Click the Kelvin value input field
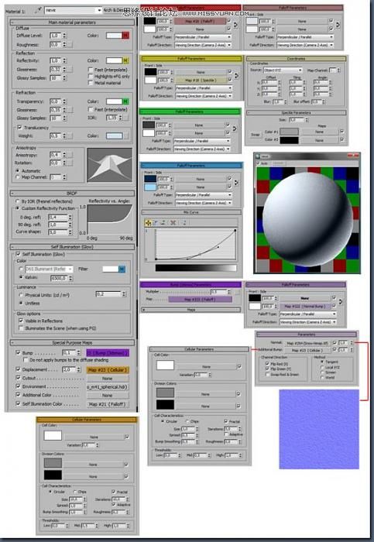This screenshot has height=542, width=374. (60, 278)
